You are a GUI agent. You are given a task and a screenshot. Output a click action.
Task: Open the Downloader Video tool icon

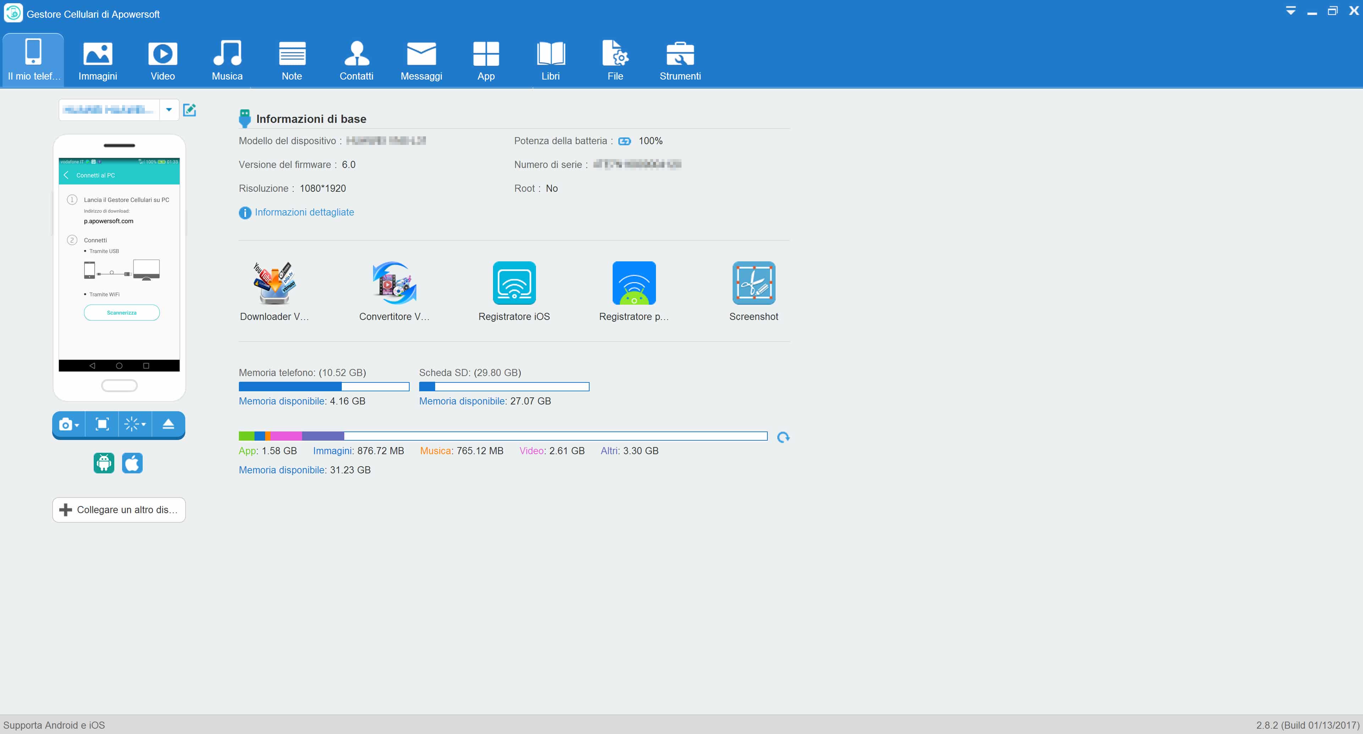click(274, 284)
